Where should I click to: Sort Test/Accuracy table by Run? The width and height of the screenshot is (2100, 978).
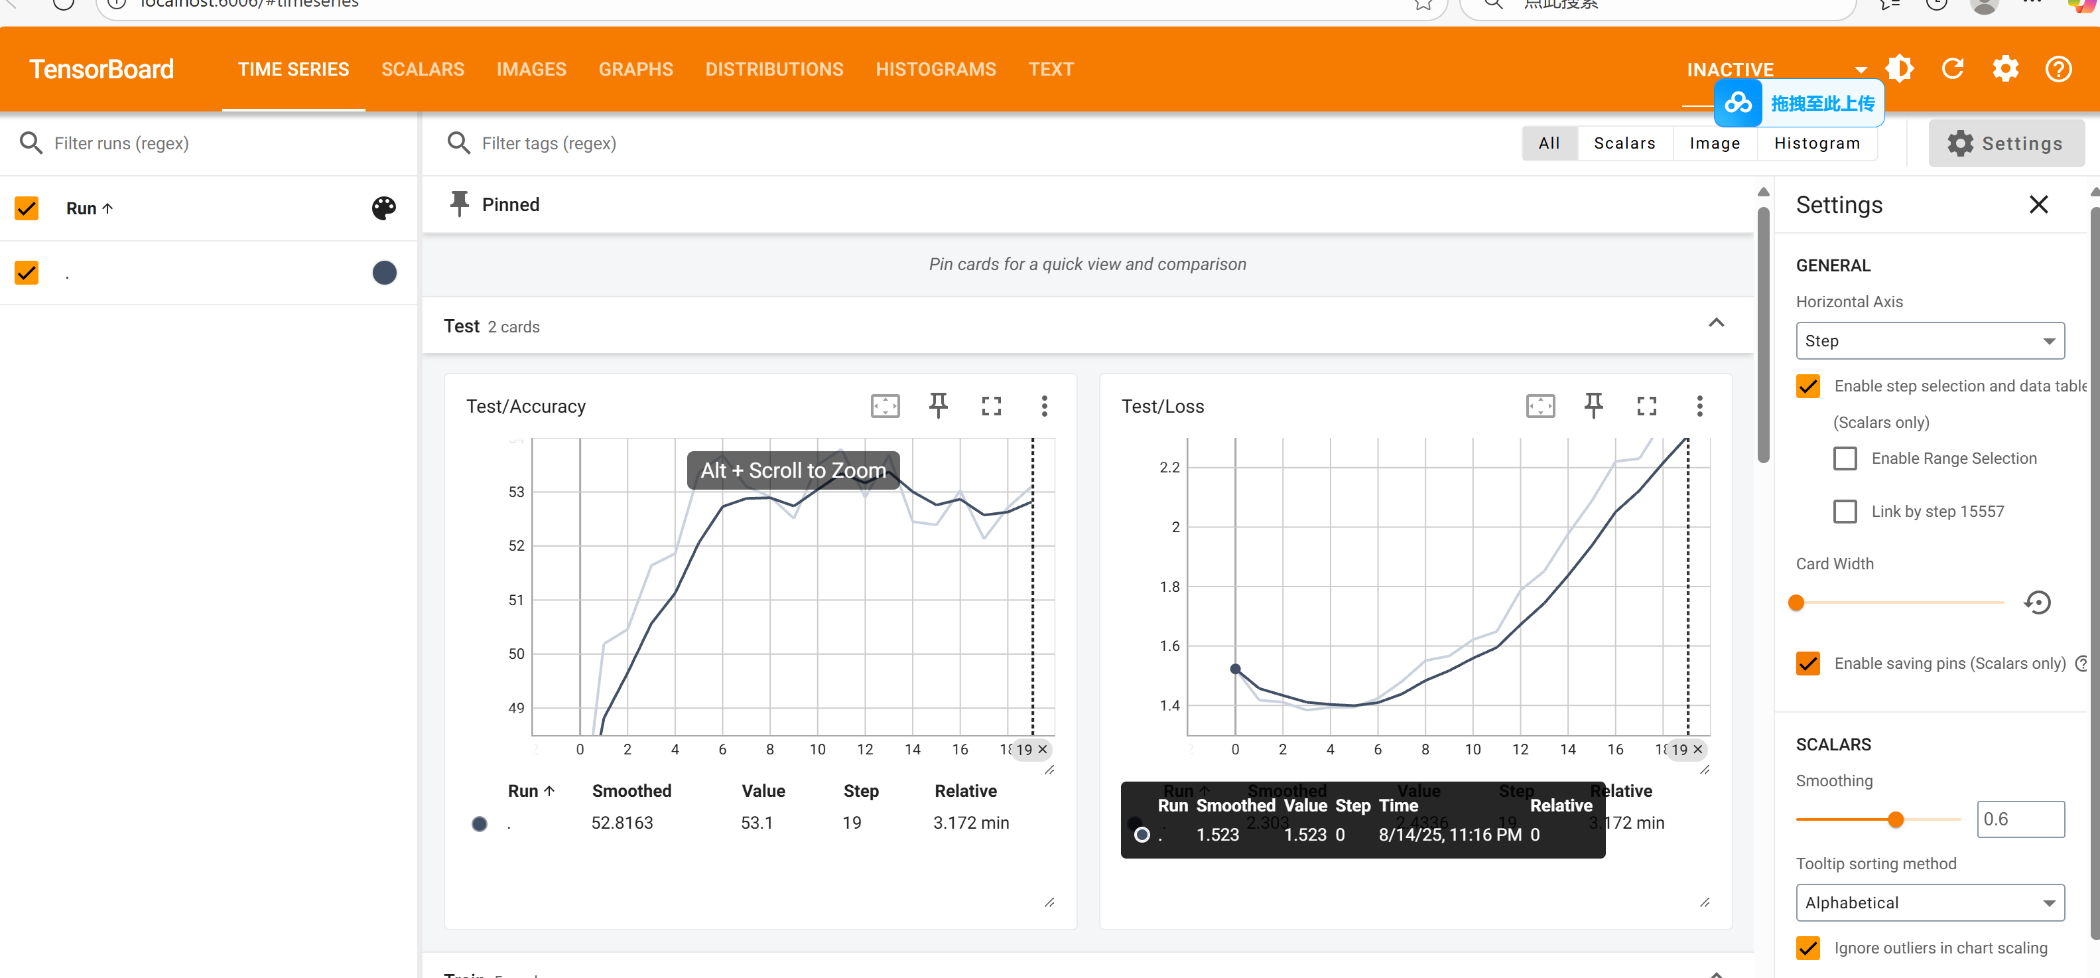[531, 790]
